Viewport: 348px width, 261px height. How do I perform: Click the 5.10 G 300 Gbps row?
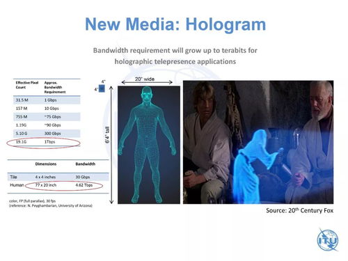click(47, 134)
